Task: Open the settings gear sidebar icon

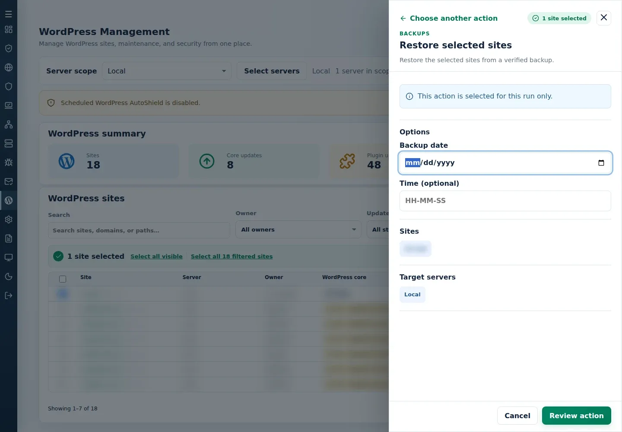Action: coord(9,219)
